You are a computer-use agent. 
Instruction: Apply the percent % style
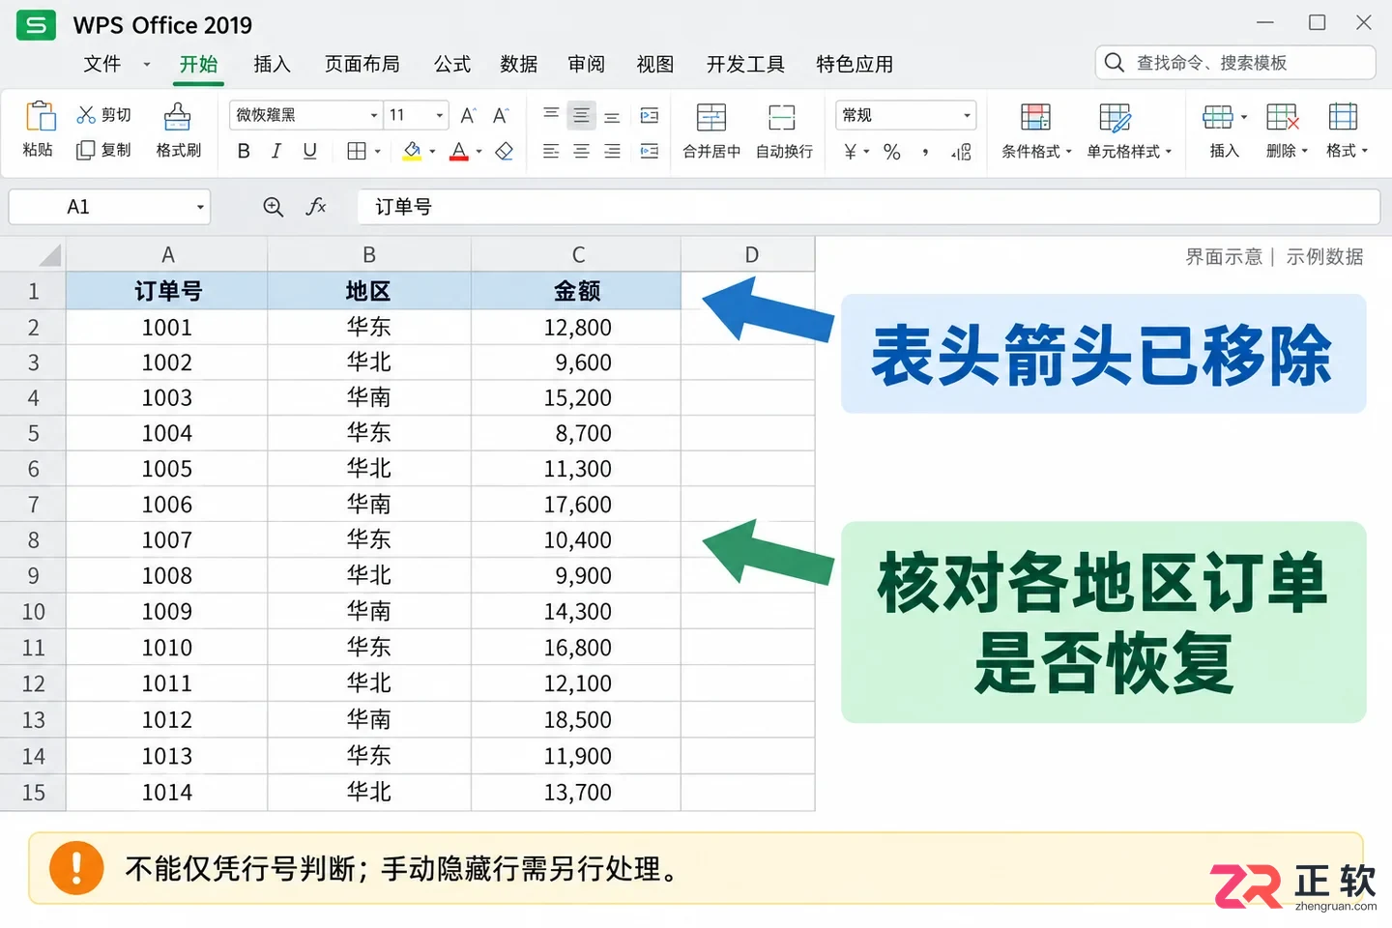(892, 152)
